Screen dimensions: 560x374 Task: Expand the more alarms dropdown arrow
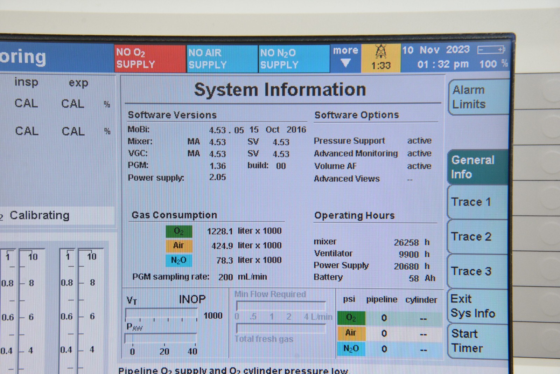click(x=345, y=62)
